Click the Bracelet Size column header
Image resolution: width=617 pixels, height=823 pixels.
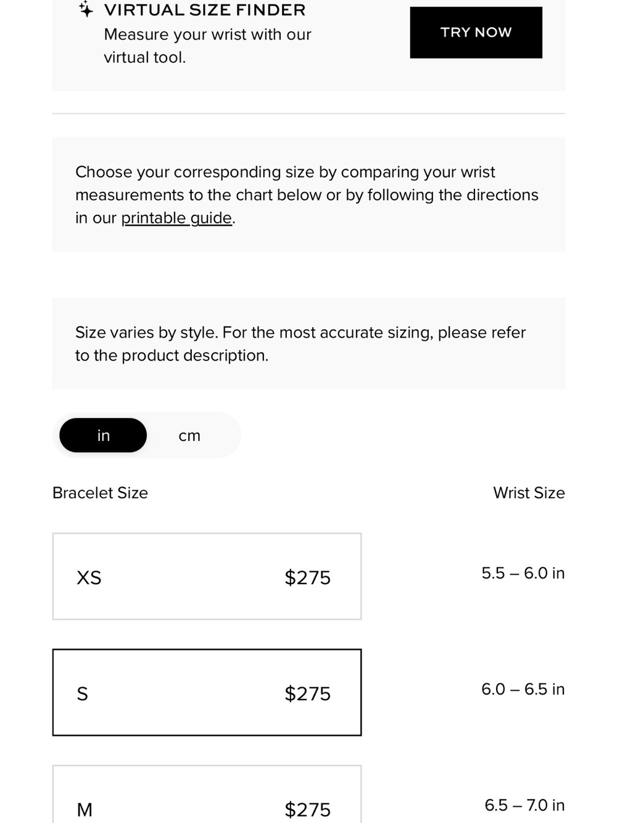(100, 493)
